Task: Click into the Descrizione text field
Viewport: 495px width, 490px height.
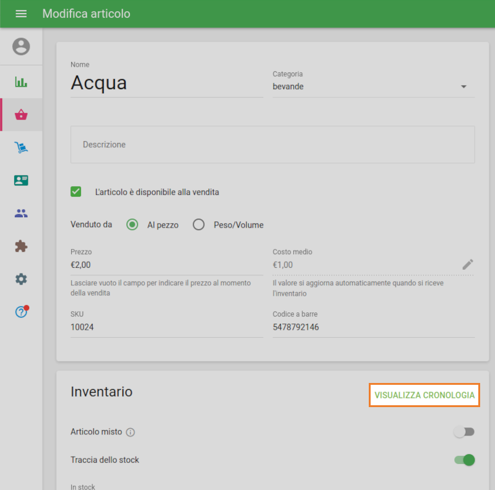Action: coord(272,145)
